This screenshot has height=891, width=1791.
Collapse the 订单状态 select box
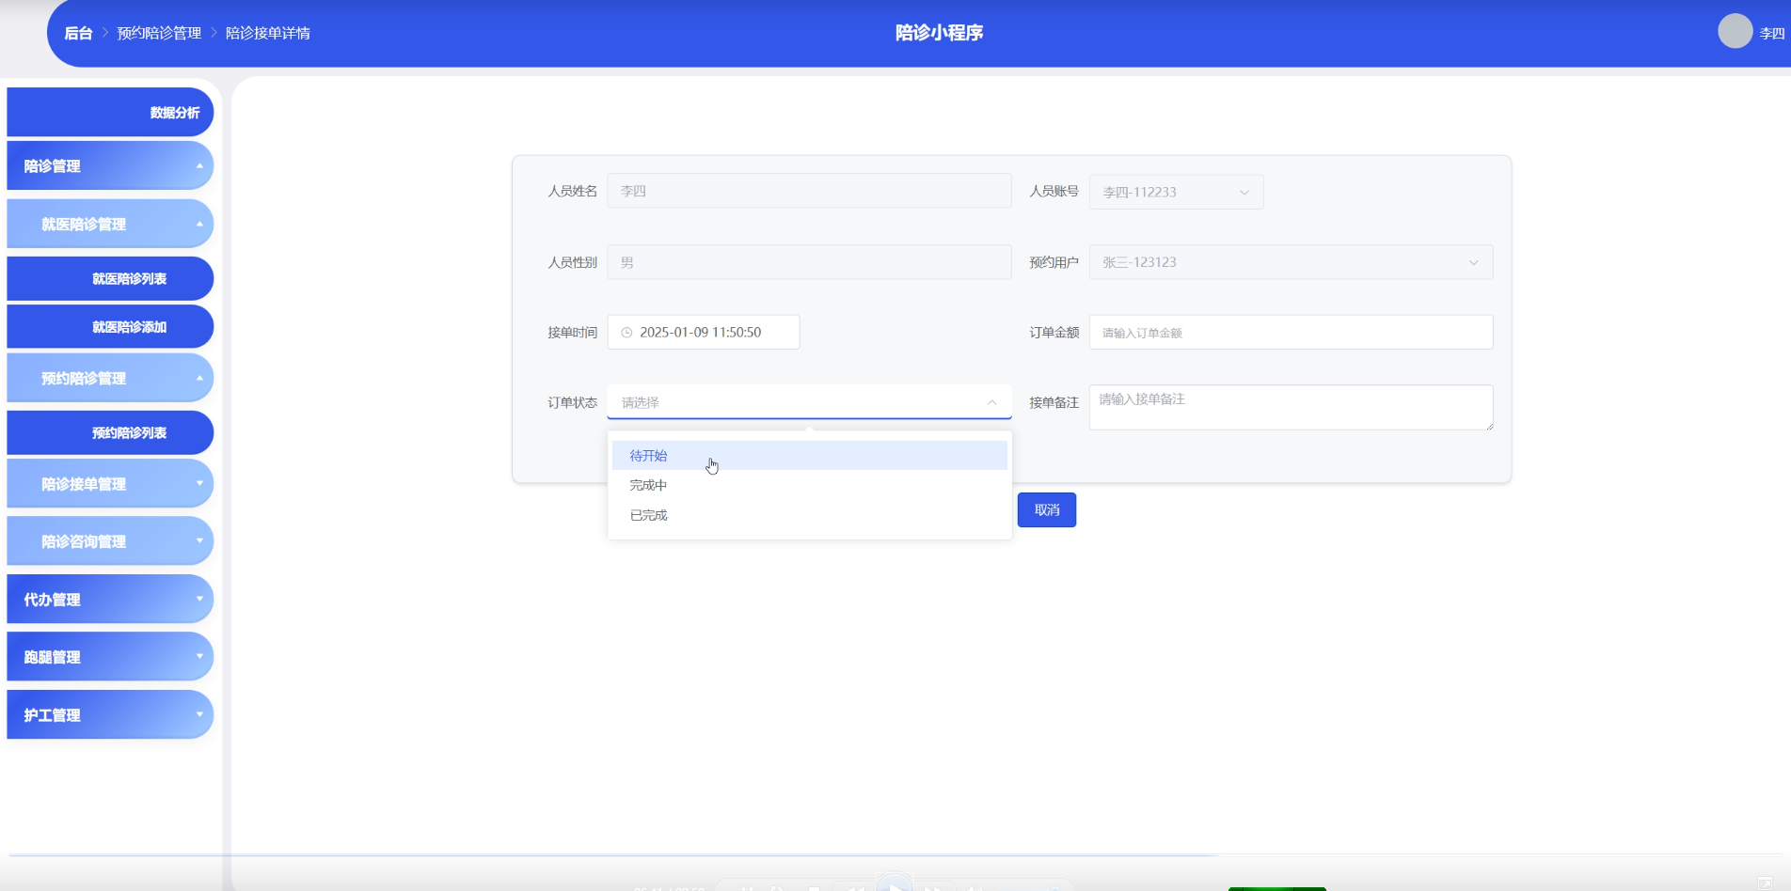coord(809,402)
